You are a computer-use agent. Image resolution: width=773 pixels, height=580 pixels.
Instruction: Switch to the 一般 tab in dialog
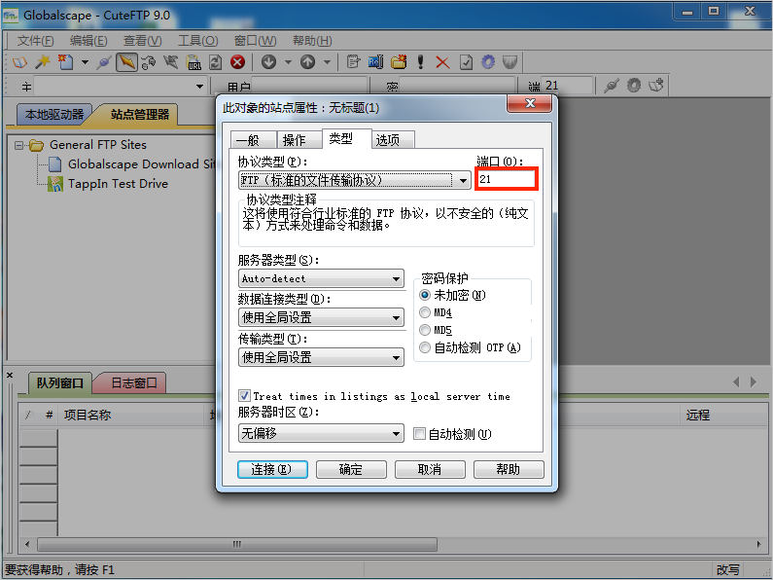tap(253, 140)
